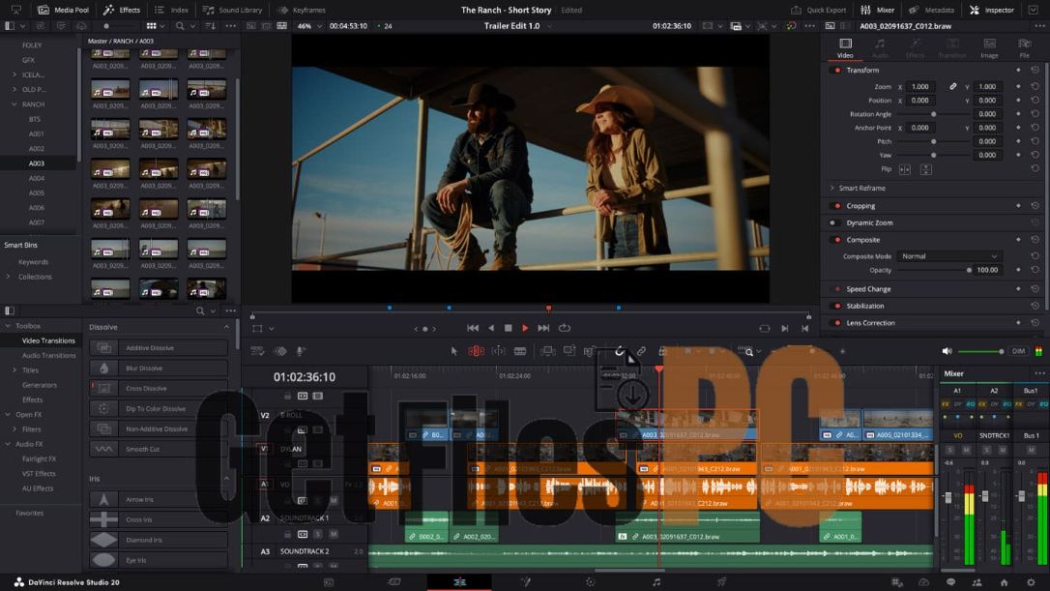Viewport: 1050px width, 591px height.
Task: Select Audio Transitions in Toolbox
Action: (x=49, y=356)
